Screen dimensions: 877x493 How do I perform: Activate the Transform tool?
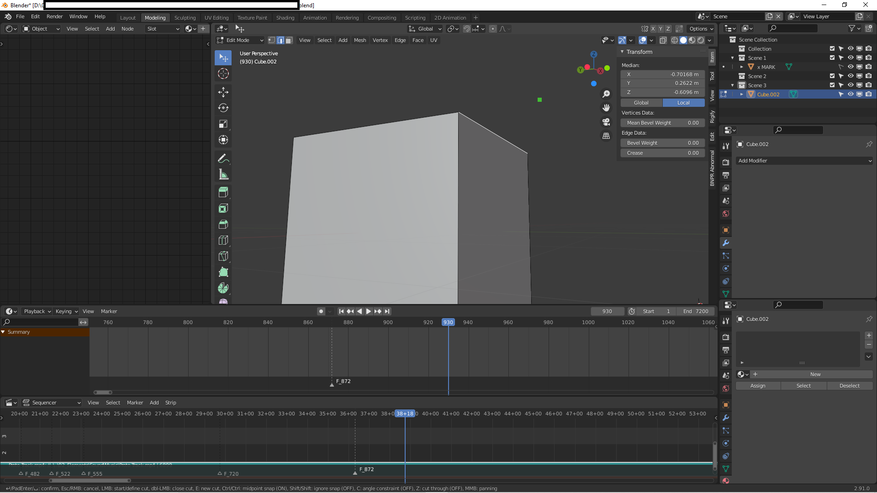[223, 140]
